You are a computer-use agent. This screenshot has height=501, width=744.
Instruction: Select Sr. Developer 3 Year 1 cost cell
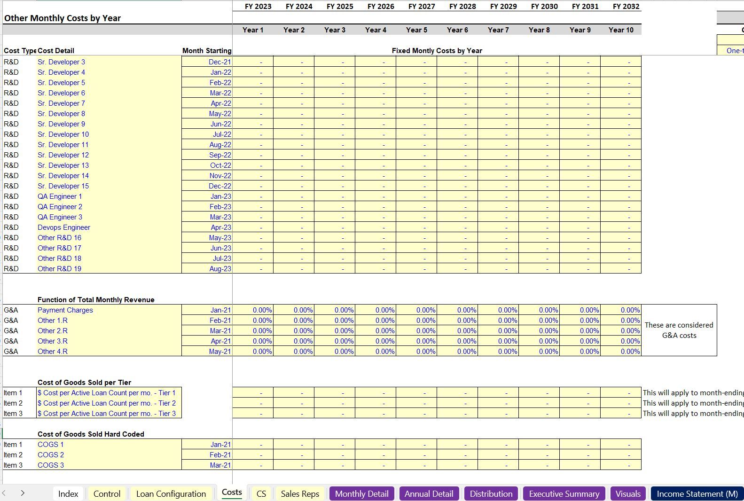coord(253,62)
